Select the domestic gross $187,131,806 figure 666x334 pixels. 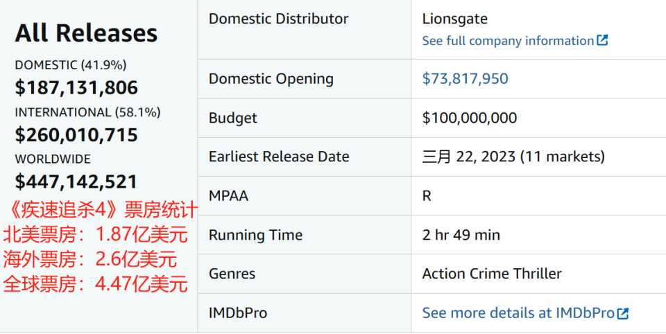[x=76, y=88]
